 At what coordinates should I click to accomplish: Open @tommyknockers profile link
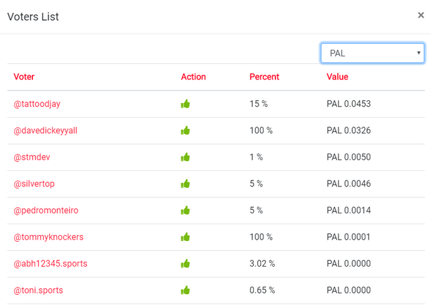(48, 237)
